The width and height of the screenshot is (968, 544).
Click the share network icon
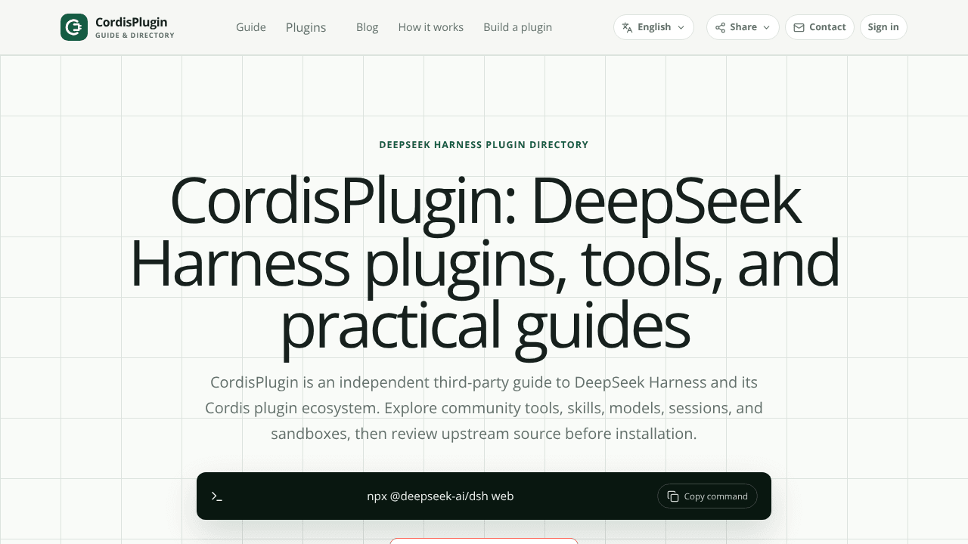pyautogui.click(x=721, y=27)
